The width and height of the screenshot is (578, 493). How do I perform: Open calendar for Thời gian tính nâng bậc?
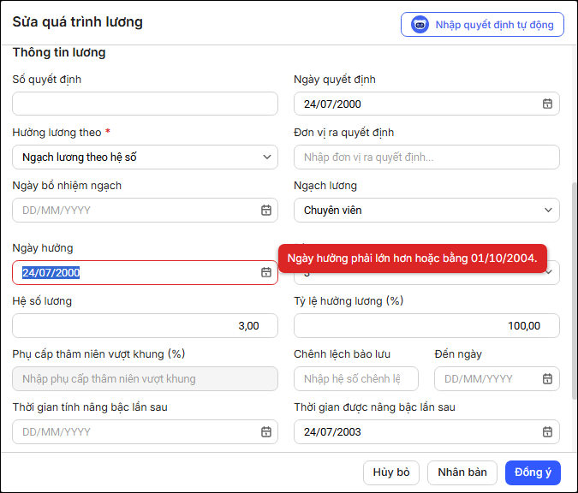[266, 431]
